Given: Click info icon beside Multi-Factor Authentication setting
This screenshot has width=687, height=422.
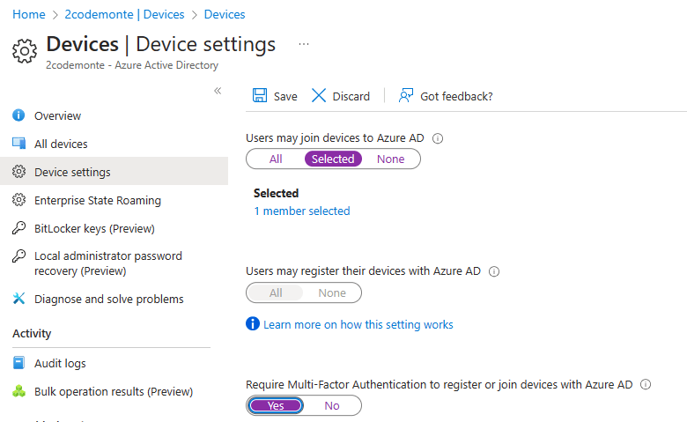Looking at the screenshot, I should click(646, 385).
